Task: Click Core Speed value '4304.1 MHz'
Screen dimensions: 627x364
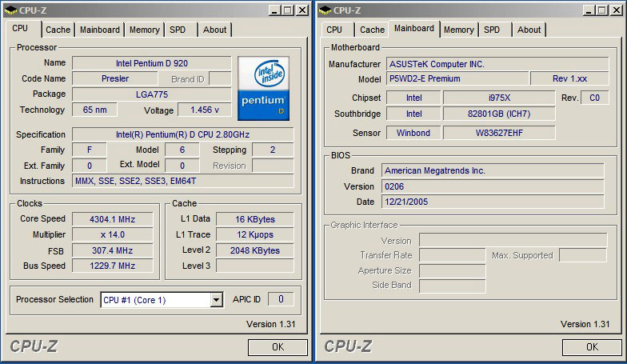Action: click(x=112, y=219)
